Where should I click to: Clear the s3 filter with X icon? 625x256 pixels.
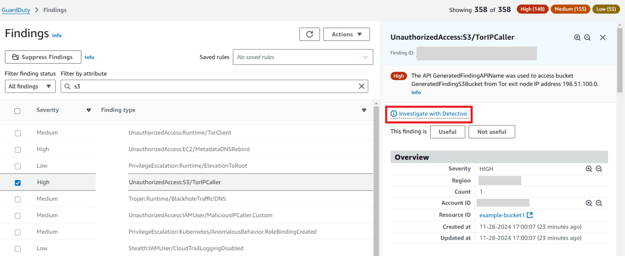[361, 86]
